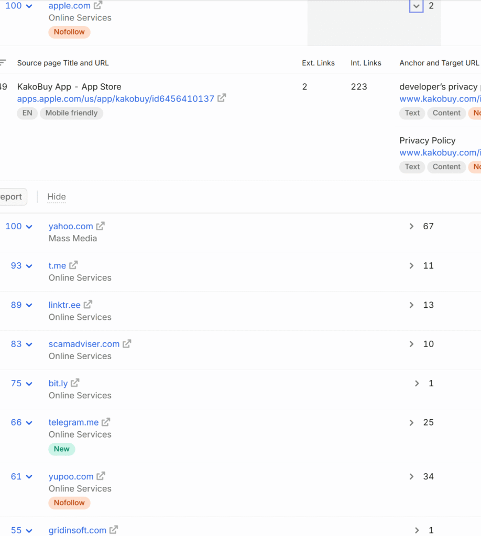The image size is (481, 536).
Task: Open score 61 dropdown for yupoo.com
Action: click(29, 477)
